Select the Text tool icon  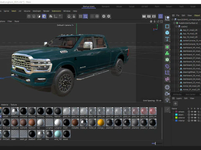pos(167,39)
